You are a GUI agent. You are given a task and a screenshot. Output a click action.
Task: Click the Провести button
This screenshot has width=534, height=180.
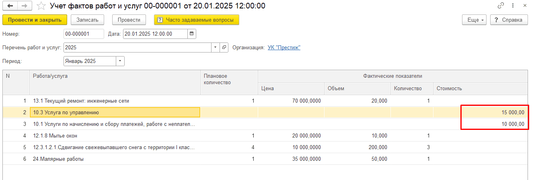point(129,20)
